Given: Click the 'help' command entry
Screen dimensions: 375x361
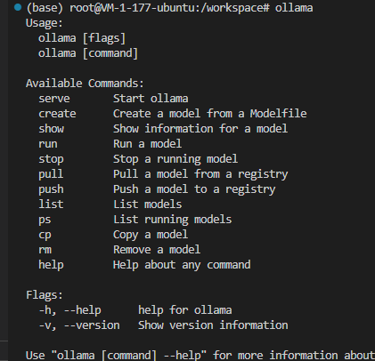Looking at the screenshot, I should pos(51,265).
